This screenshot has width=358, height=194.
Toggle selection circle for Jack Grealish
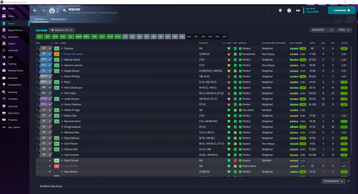[37, 155]
